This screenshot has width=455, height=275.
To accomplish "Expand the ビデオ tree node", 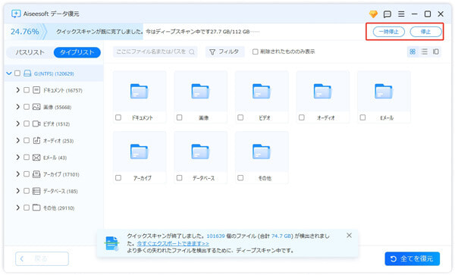I will coord(18,123).
